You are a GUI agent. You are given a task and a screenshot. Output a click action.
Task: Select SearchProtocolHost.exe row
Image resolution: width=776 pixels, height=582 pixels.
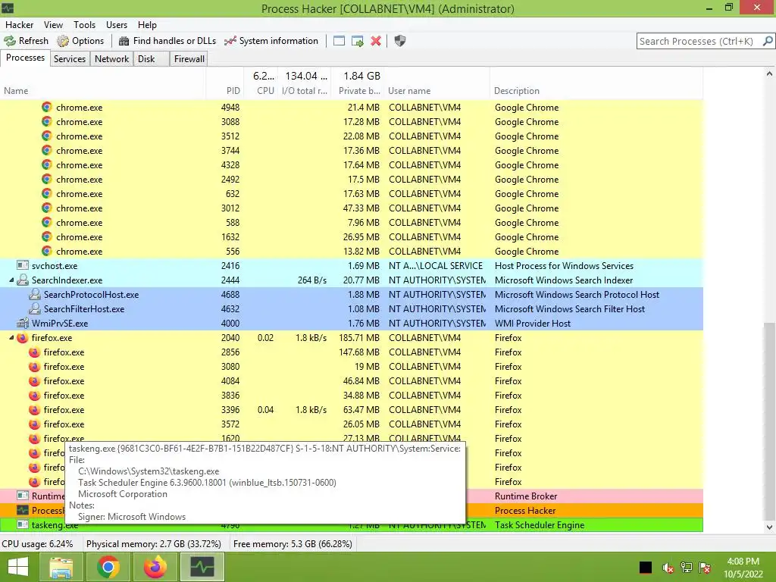point(352,295)
